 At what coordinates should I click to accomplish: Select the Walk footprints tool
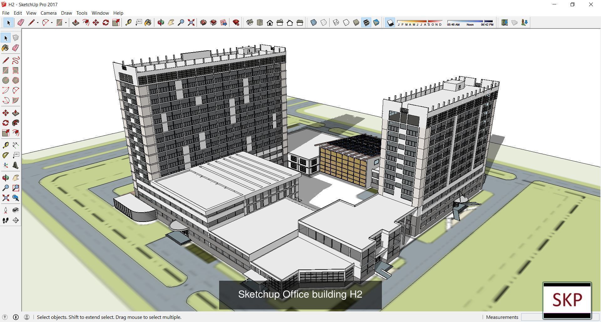point(6,220)
